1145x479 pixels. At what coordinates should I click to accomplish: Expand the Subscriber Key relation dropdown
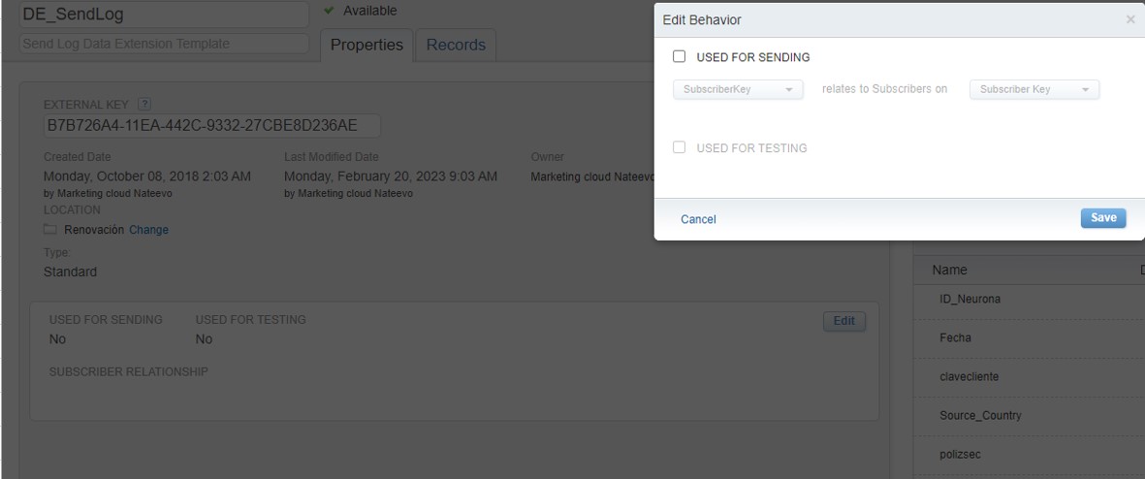point(1034,90)
